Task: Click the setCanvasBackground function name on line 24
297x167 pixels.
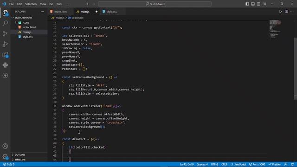Action: [x=88, y=77]
